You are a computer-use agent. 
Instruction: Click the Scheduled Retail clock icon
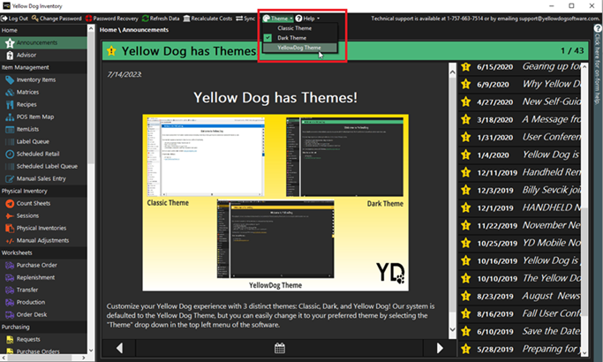10,154
